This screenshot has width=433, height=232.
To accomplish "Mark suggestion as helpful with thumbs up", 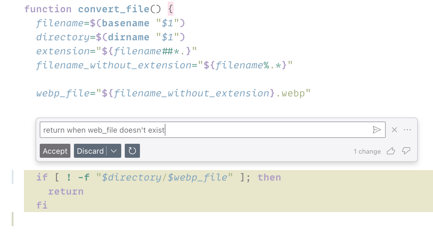I will [x=391, y=151].
